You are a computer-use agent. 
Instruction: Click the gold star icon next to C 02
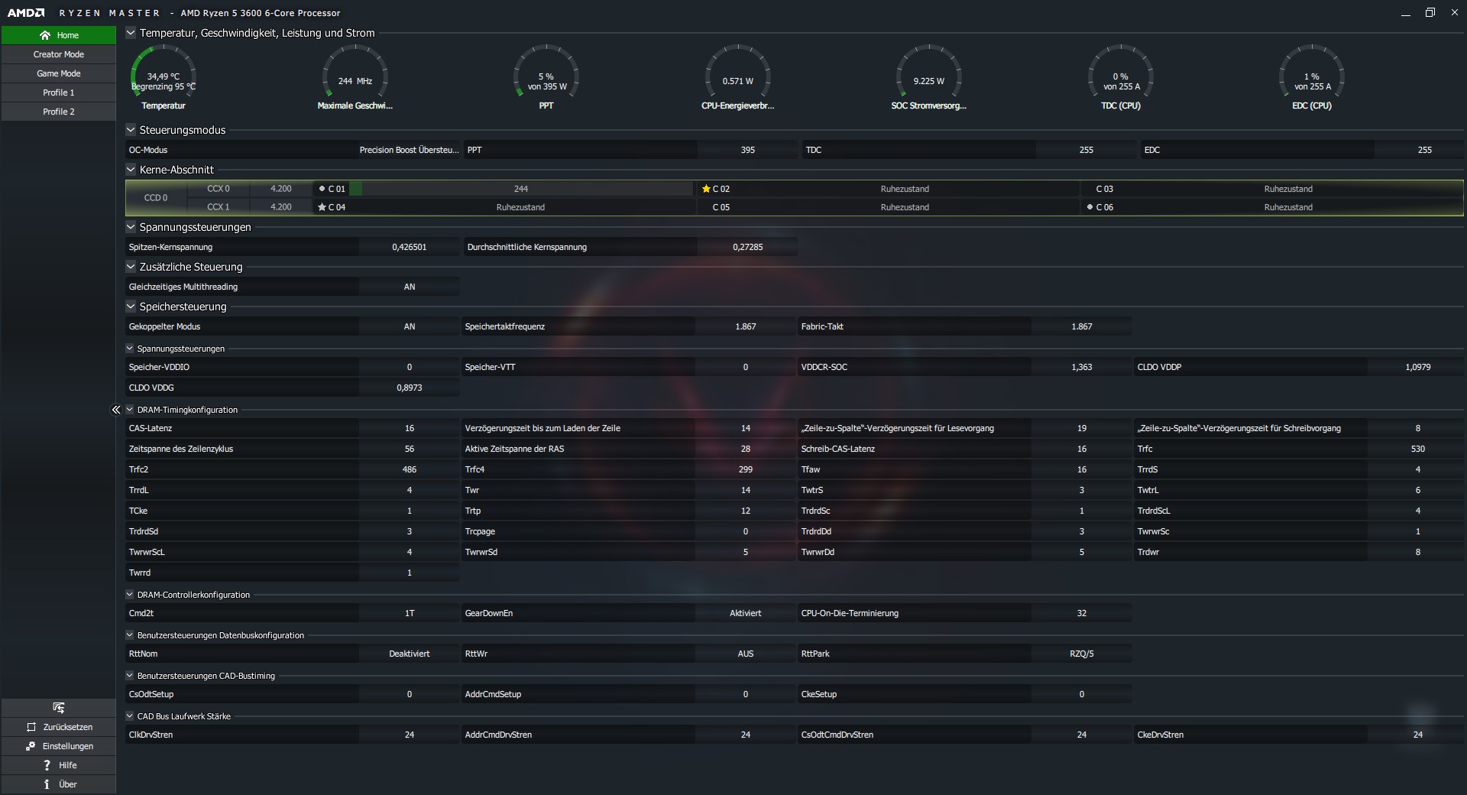(x=706, y=189)
